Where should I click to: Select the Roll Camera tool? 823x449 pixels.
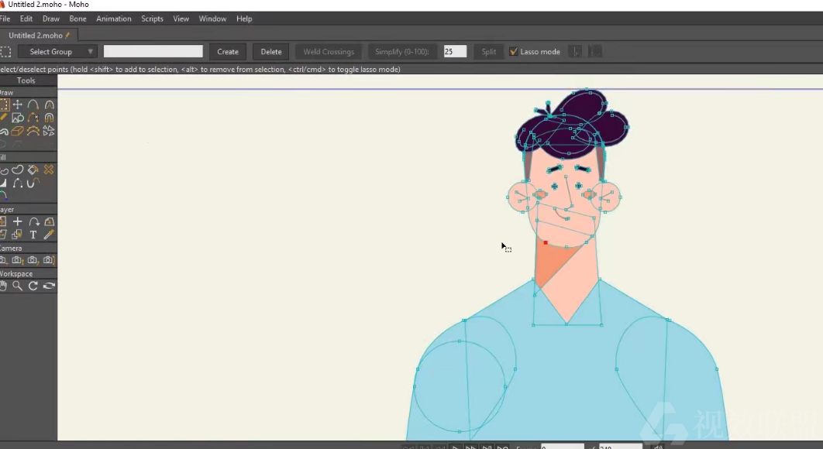(33, 260)
